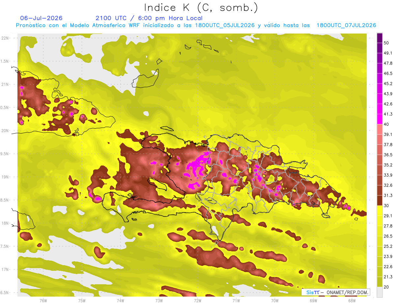Click the gray legend swatch below 20
Image resolution: width=395 pixels, height=305 pixels.
(x=380, y=292)
